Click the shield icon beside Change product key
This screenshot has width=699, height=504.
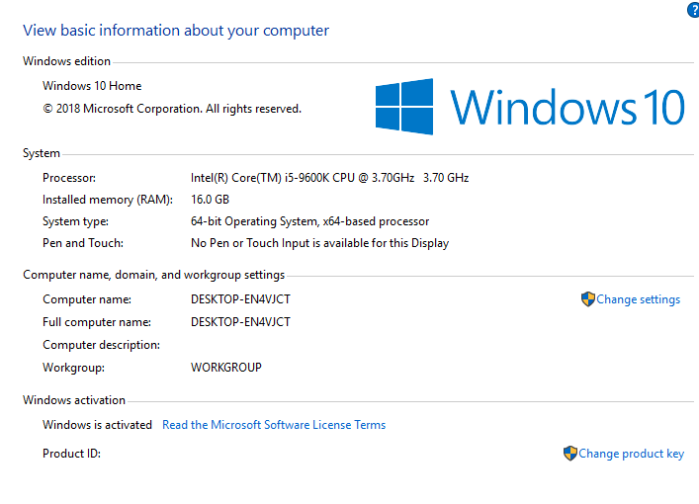tap(569, 454)
